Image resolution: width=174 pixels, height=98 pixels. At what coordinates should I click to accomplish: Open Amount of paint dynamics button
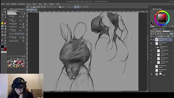pos(23,24)
